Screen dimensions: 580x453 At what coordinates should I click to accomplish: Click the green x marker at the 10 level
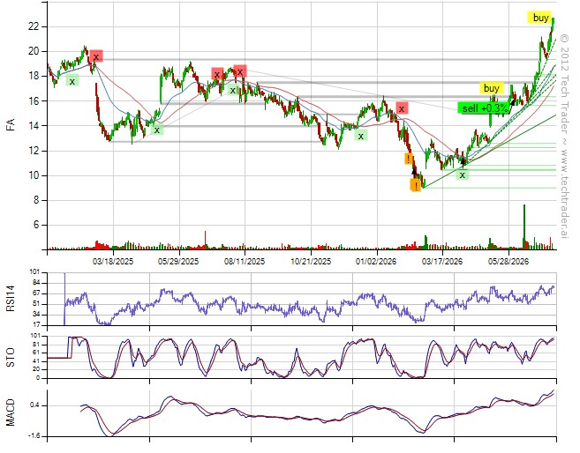462,175
